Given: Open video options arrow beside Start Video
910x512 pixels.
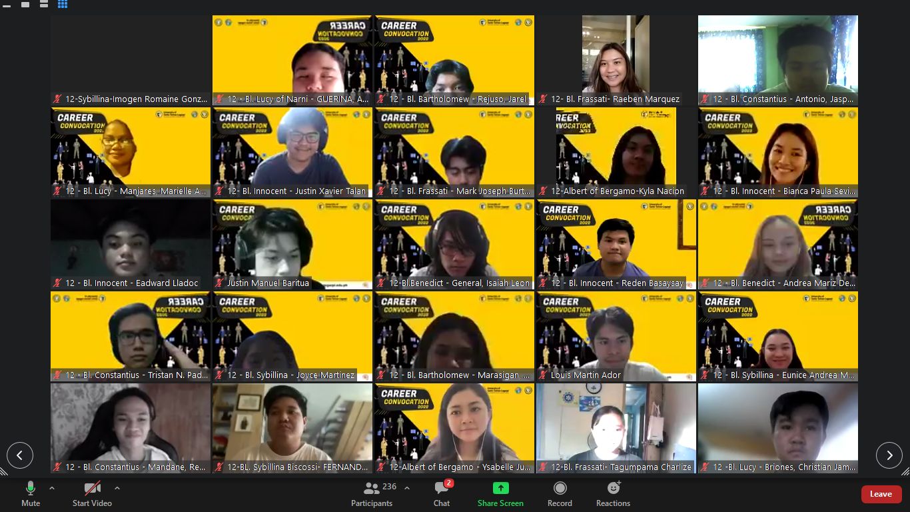Looking at the screenshot, I should point(117,488).
